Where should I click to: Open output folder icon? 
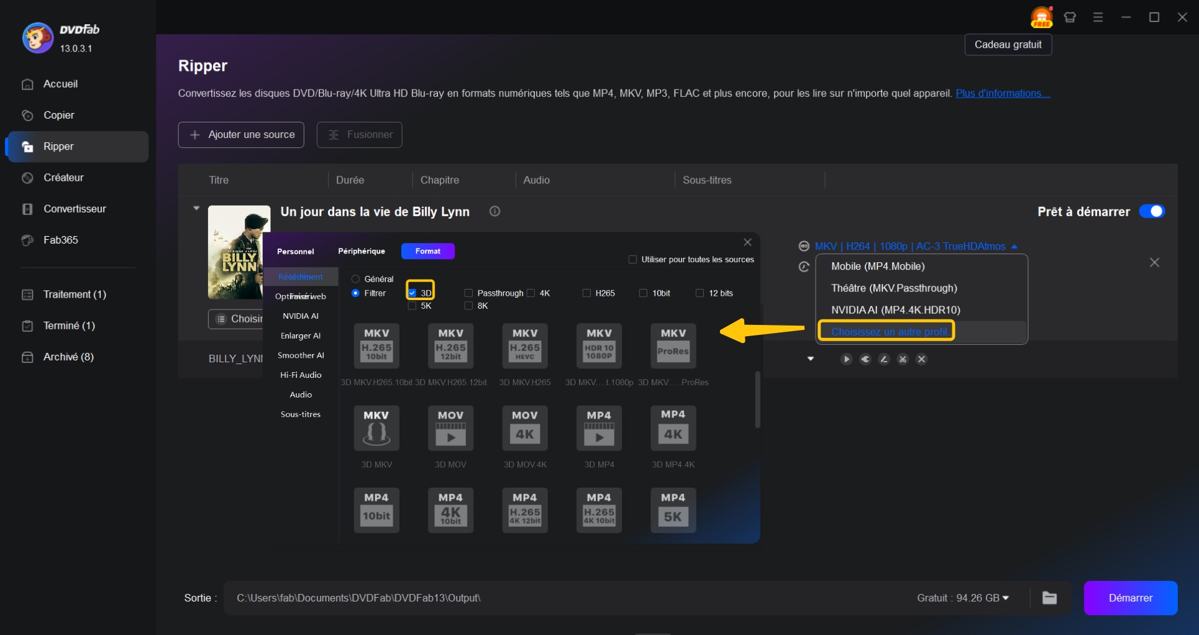(x=1049, y=598)
